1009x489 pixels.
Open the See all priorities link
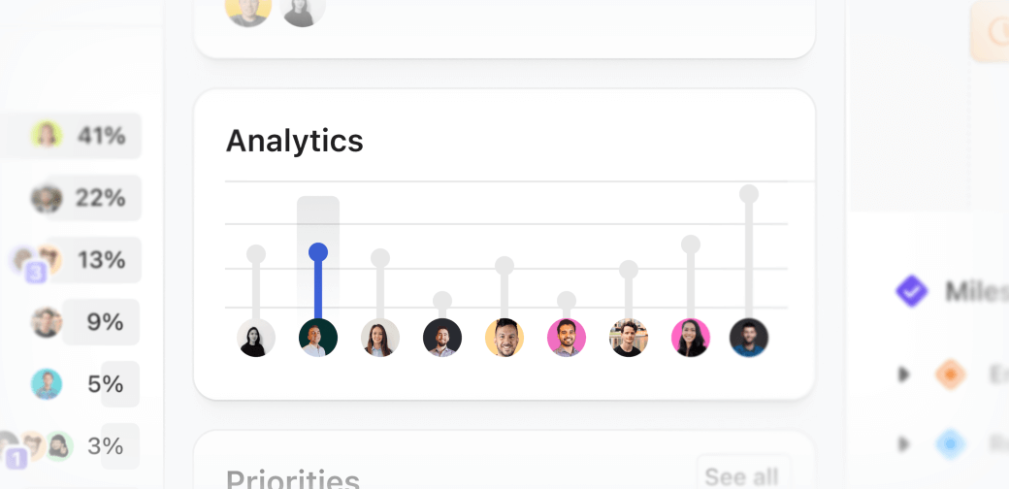741,476
